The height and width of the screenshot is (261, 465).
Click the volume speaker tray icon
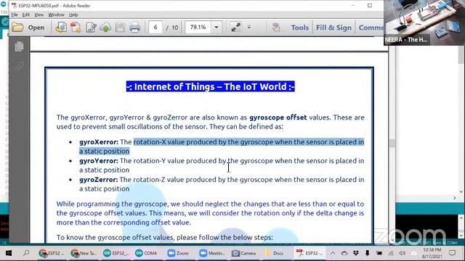pyautogui.click(x=403, y=253)
